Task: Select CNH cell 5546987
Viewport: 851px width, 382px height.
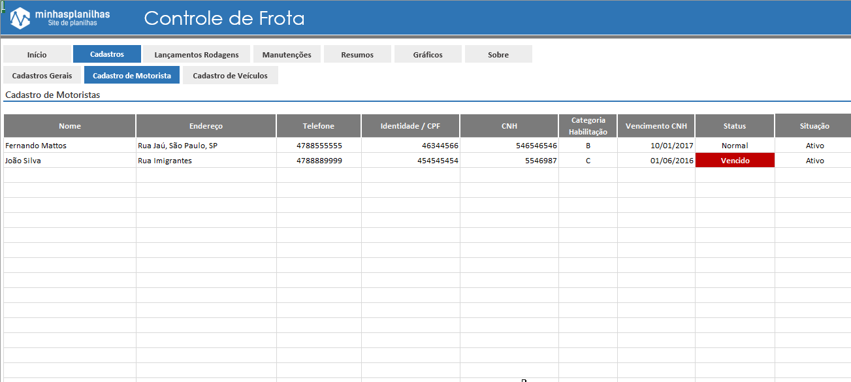Action: click(x=509, y=160)
